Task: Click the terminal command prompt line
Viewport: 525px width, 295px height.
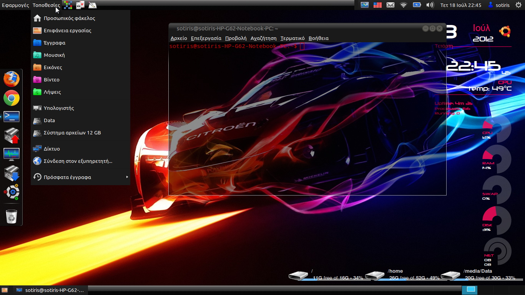Action: point(233,46)
